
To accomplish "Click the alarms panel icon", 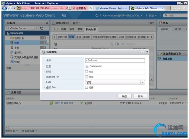I will click(160, 23).
